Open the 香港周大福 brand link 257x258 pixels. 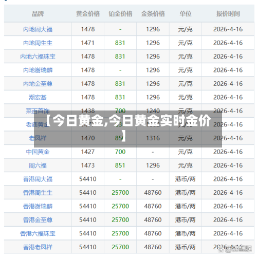38,179
